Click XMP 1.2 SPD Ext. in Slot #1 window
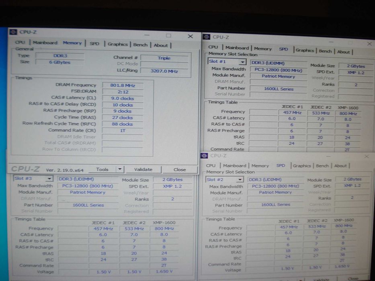The height and width of the screenshot is (281, 375). 356,73
